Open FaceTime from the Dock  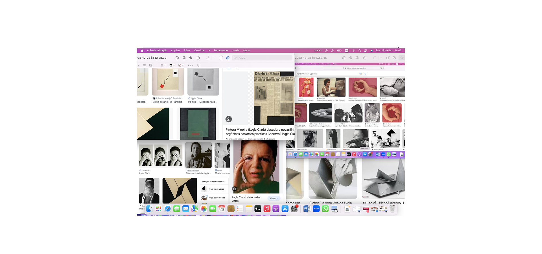(213, 209)
